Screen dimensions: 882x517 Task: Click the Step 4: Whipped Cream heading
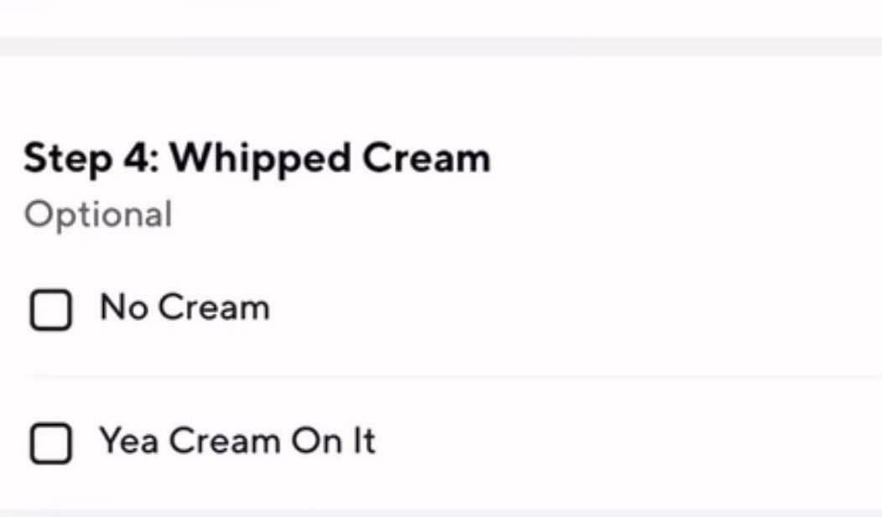[257, 157]
